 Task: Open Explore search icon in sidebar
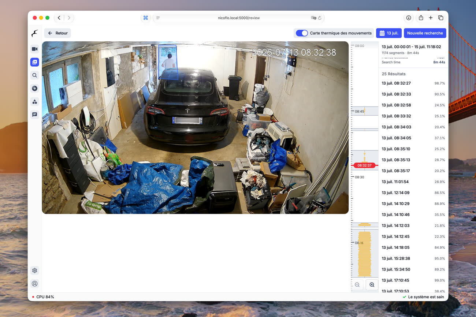(34, 75)
